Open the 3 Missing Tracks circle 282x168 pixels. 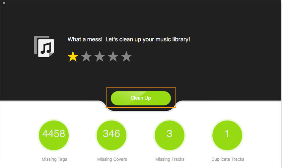coord(170,135)
